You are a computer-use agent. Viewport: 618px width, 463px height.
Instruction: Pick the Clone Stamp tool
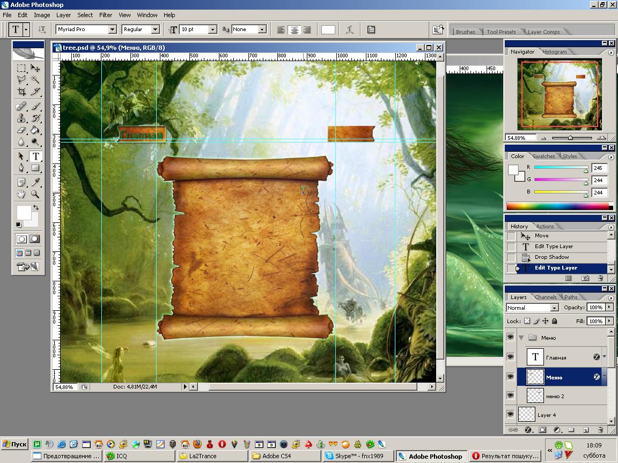(x=21, y=118)
